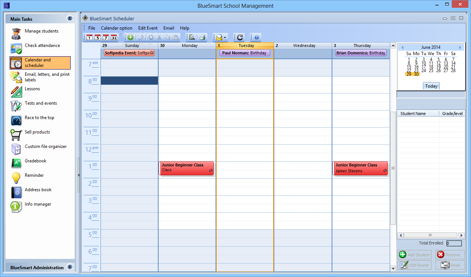Open Check attendance task
Viewport: 471px width, 277px height.
(x=40, y=48)
